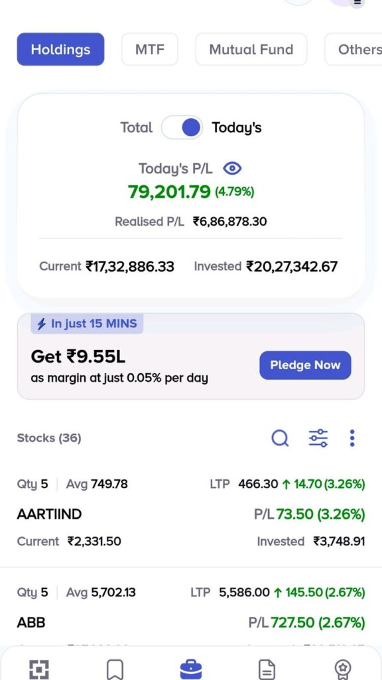
Task: Hide Today's P/L with the eye icon
Action: (232, 168)
